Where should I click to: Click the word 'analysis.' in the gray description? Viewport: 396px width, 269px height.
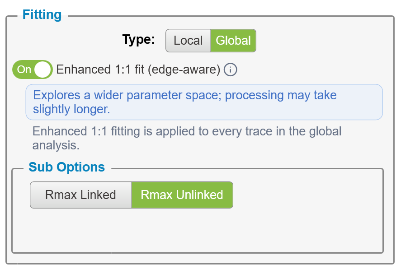click(x=56, y=145)
